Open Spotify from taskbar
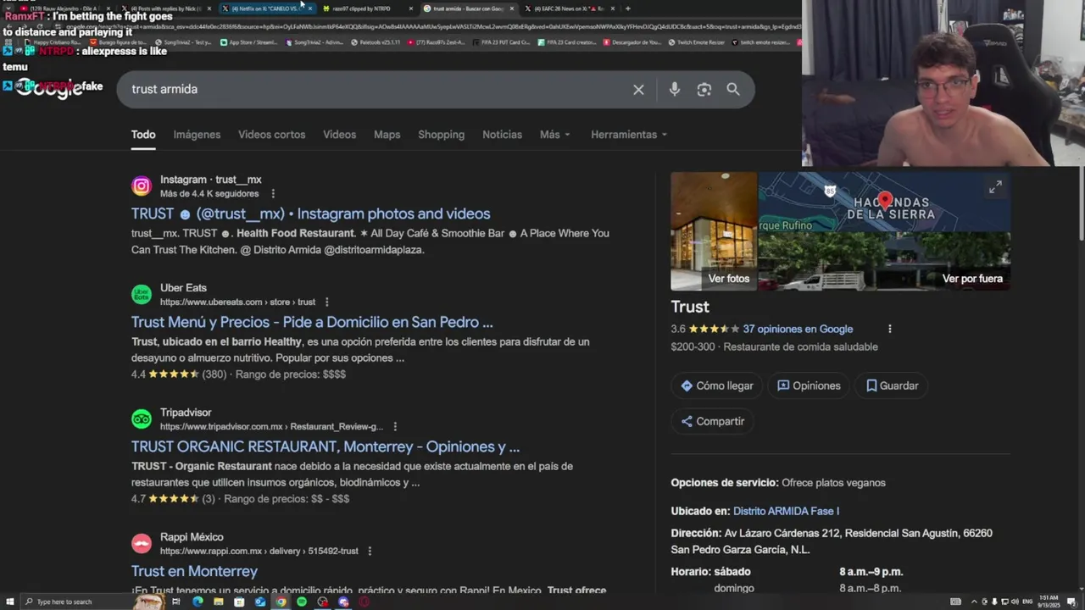Viewport: 1085px width, 610px height. coord(302,602)
